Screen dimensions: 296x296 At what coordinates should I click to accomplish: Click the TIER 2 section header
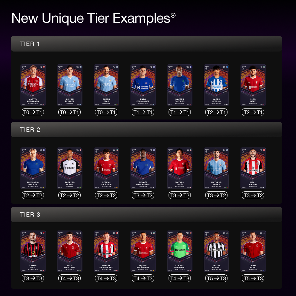coord(146,129)
